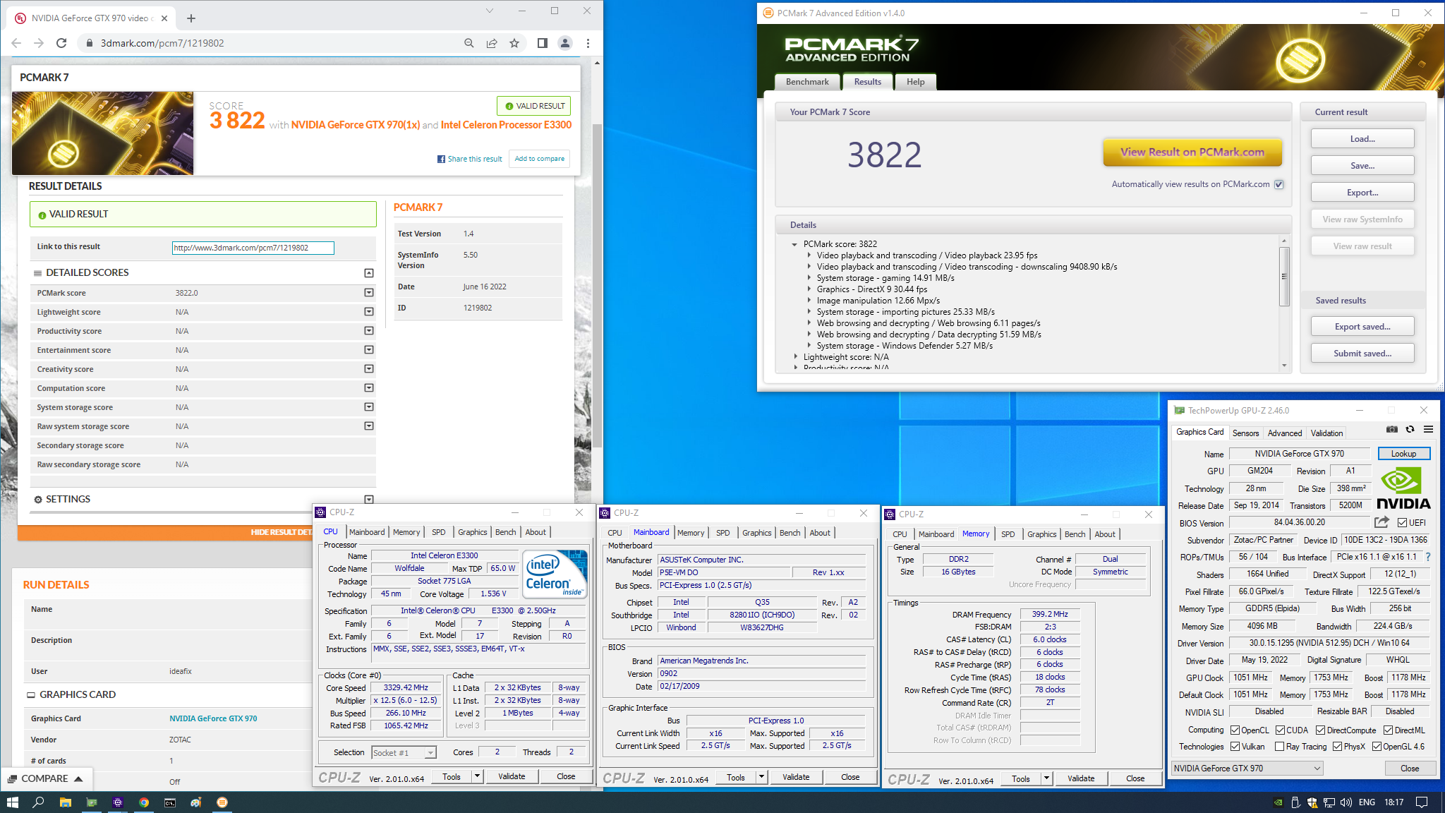Click the GPU-Z refresh icon
This screenshot has height=813, width=1445.
coord(1410,429)
